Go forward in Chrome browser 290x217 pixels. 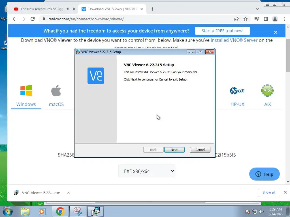pos(23,19)
